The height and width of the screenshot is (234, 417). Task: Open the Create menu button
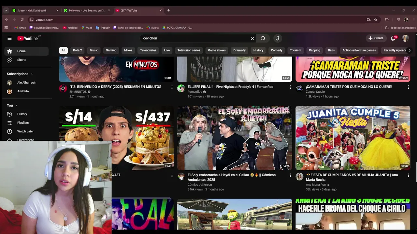click(376, 38)
